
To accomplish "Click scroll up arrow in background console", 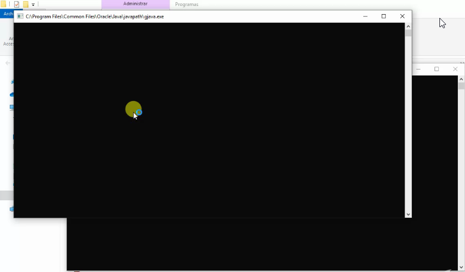I will click(461, 79).
